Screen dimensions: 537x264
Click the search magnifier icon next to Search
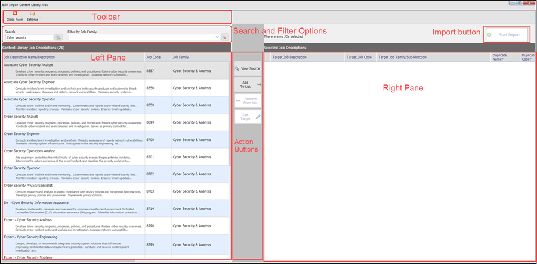[x=58, y=37]
